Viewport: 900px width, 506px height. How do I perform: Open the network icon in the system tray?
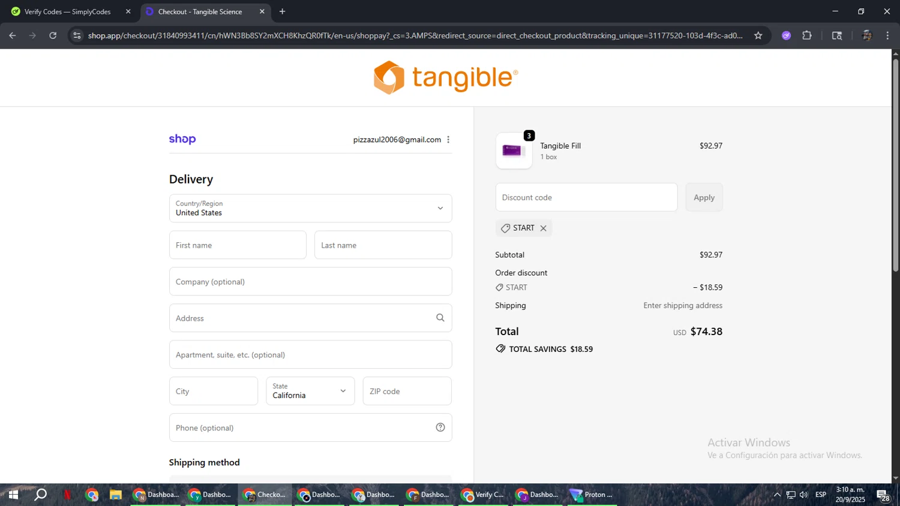[791, 495]
